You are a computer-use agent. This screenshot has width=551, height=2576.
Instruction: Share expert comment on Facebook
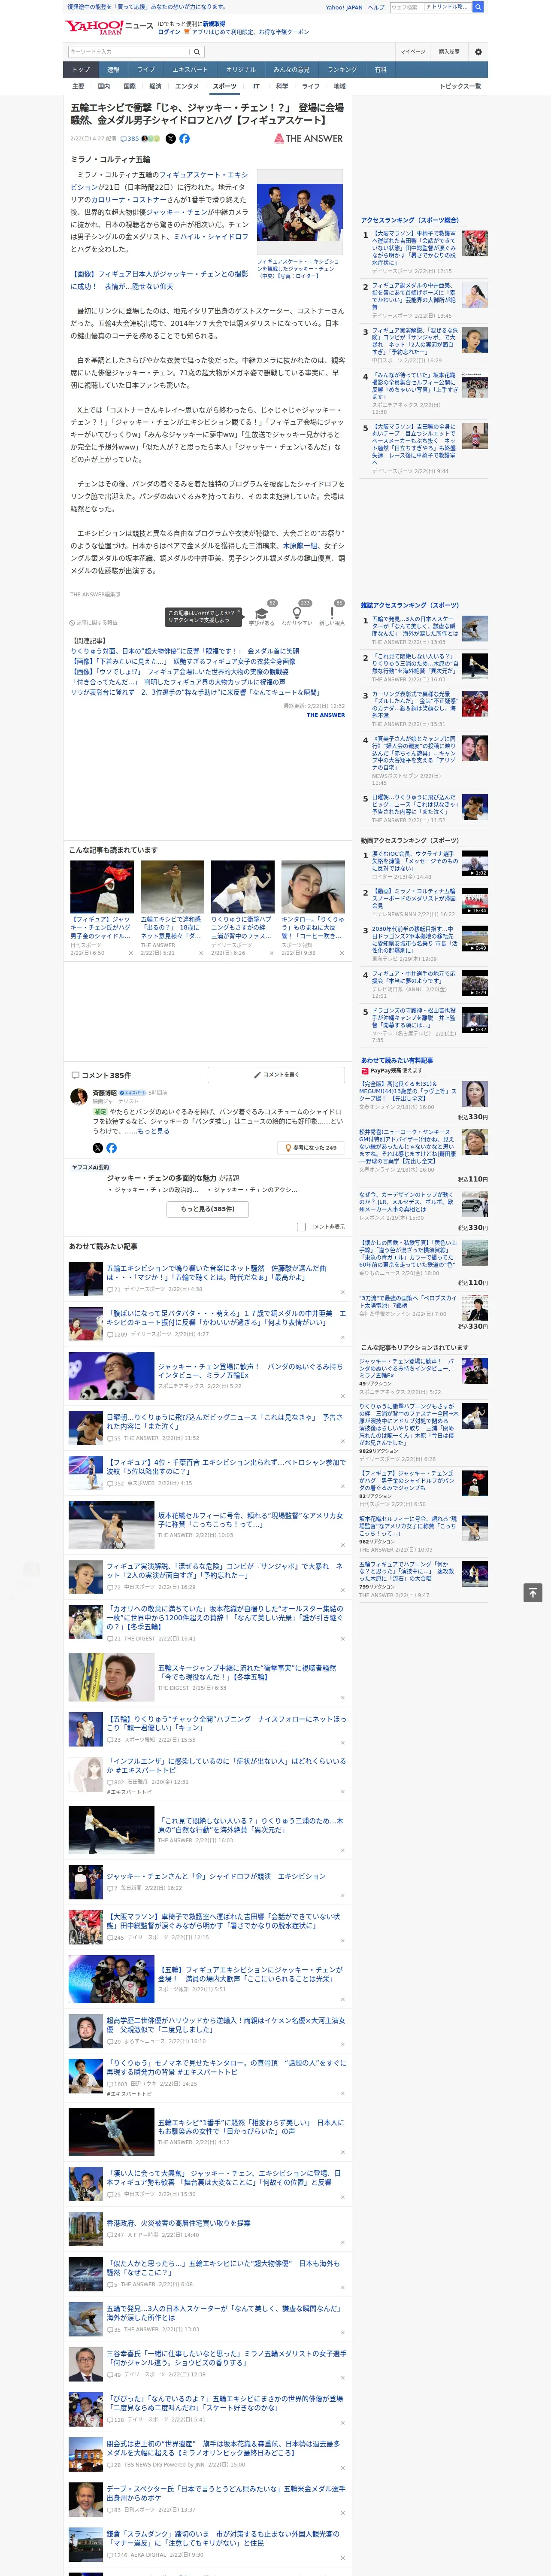(x=111, y=1147)
